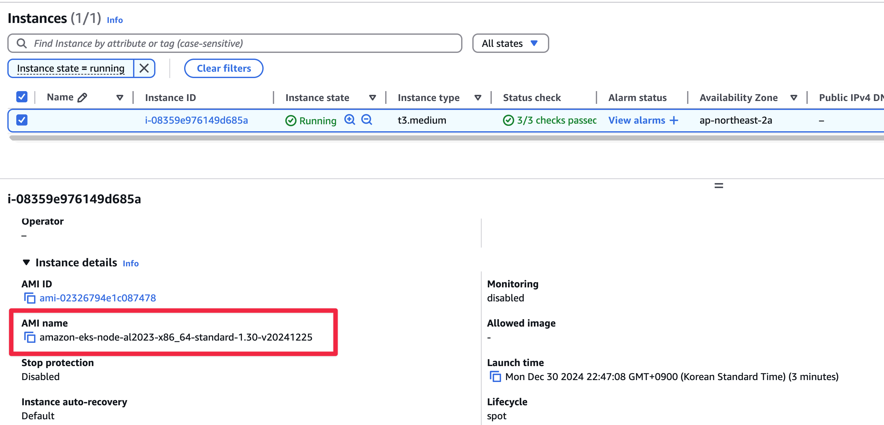Viewport: 884px width, 425px height.
Task: Click the zoom-in filter icon next to Running
Action: pos(349,119)
